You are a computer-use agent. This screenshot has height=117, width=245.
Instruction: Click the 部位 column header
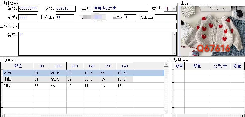point(18,66)
